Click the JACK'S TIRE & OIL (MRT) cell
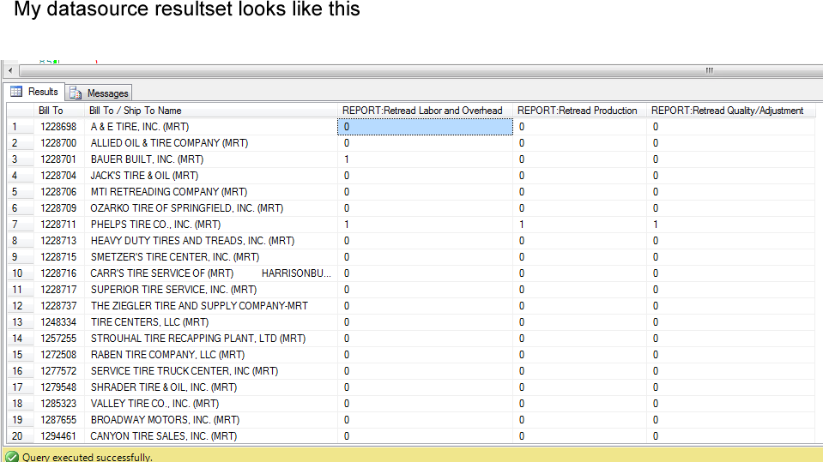Screen dimensions: 823x462 211,176
